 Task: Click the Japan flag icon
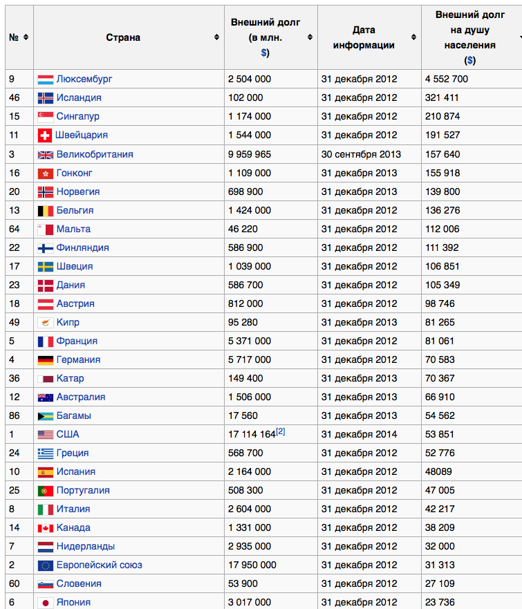[46, 603]
